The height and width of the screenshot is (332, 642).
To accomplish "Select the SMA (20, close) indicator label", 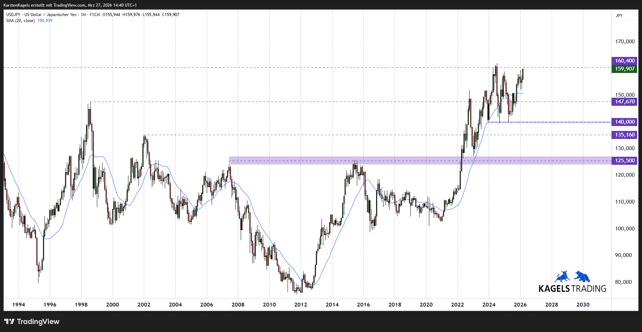I will click(20, 21).
